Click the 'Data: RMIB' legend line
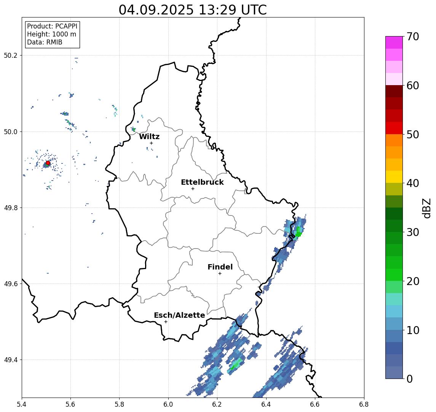The image size is (436, 412). (x=45, y=42)
